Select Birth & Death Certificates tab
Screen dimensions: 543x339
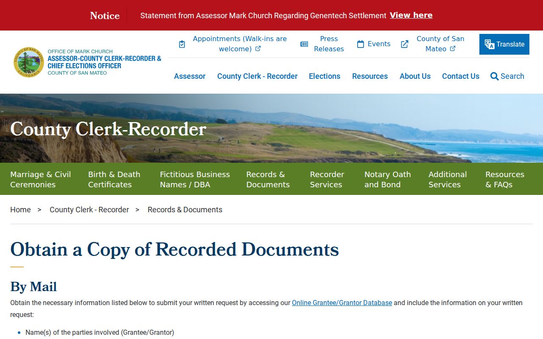pyautogui.click(x=114, y=179)
